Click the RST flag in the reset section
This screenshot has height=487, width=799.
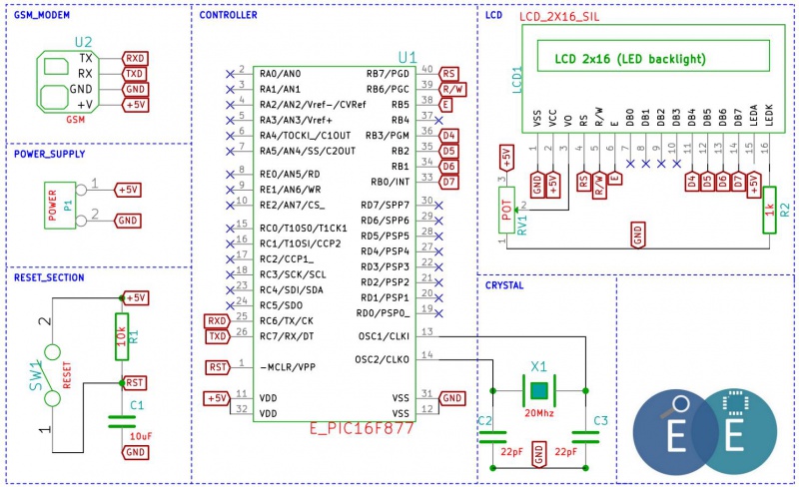[x=135, y=382]
